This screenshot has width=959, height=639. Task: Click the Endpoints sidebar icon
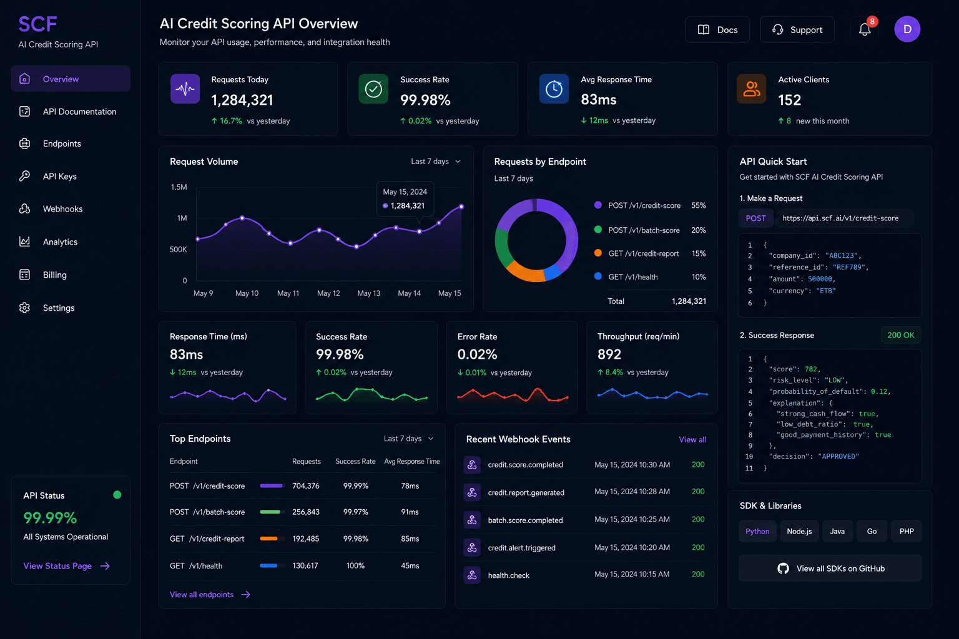click(25, 144)
